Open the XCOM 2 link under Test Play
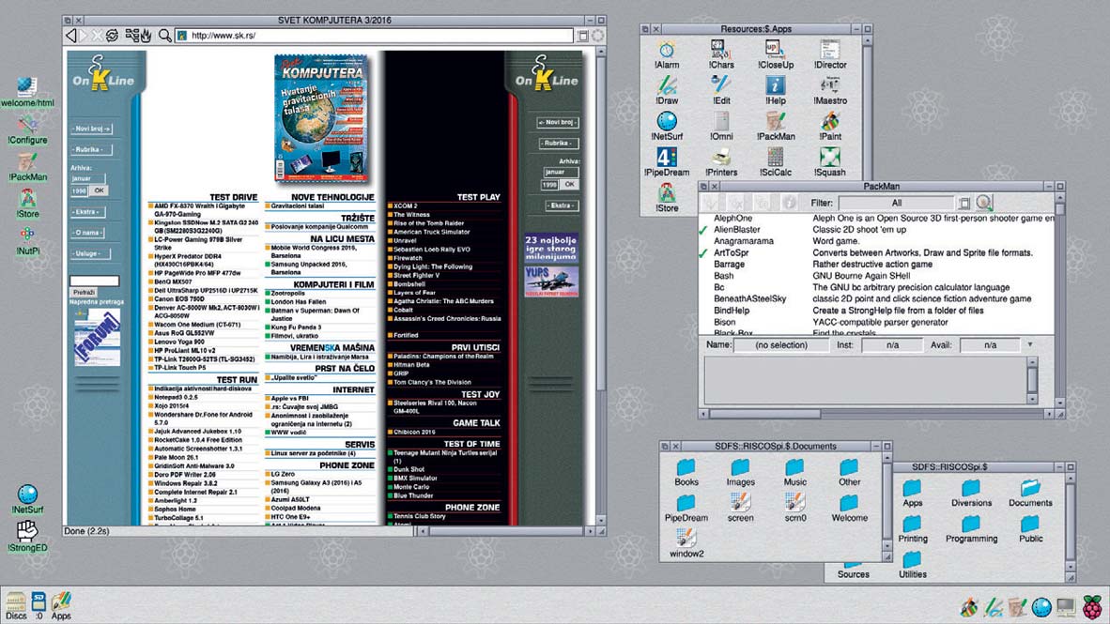 point(406,205)
